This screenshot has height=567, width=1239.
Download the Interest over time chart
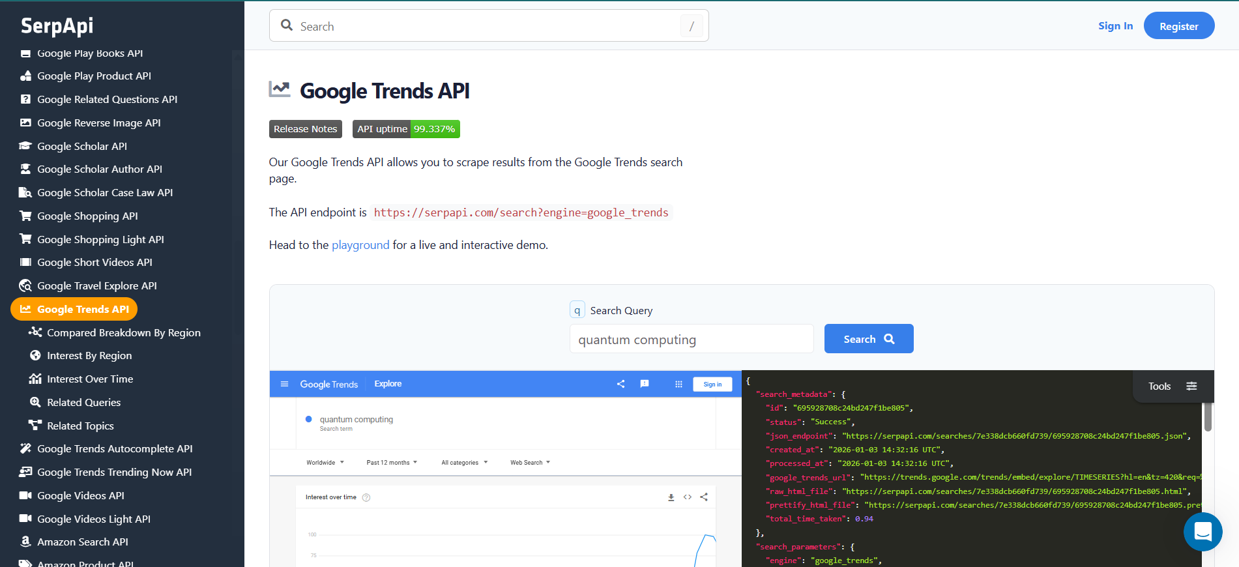[x=671, y=497]
